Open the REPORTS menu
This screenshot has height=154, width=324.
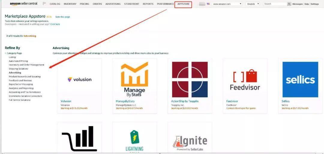tap(148, 4)
